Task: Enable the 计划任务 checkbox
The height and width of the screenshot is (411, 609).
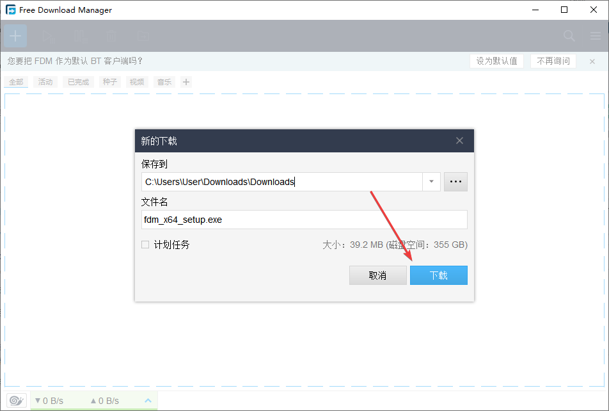Action: [x=145, y=245]
